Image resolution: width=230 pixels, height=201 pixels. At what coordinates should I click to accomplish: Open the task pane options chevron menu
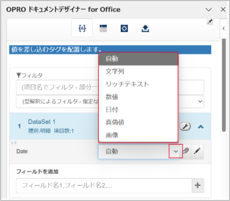coord(209,10)
